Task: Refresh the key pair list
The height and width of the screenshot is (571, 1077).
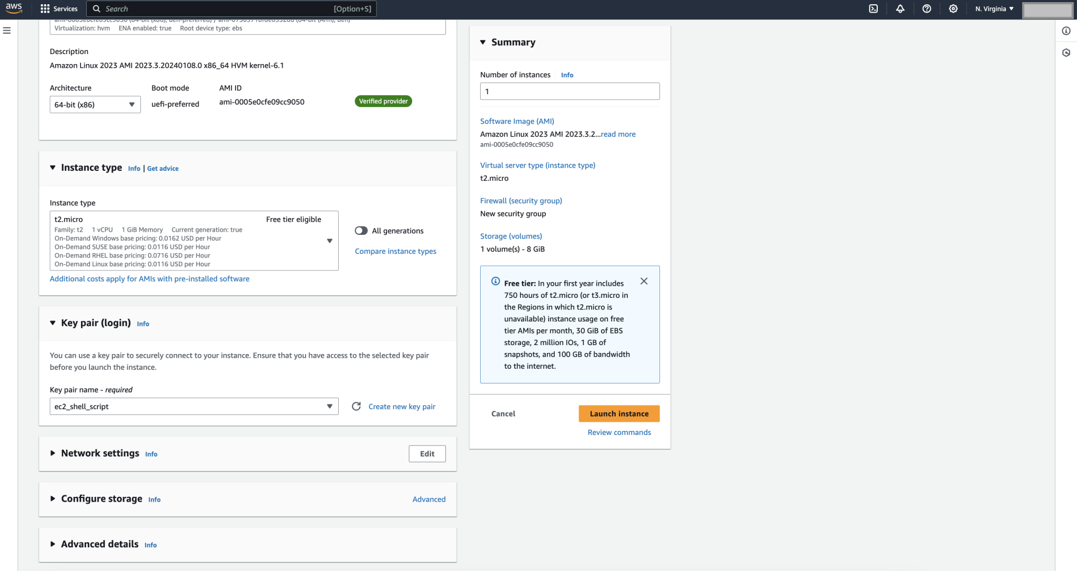Action: click(357, 406)
